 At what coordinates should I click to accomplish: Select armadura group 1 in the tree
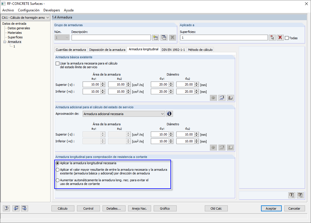point(14,46)
